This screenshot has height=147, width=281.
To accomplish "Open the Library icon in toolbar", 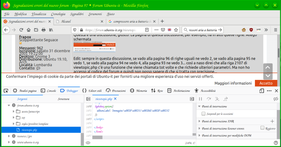I will pyautogui.click(x=51, y=30).
